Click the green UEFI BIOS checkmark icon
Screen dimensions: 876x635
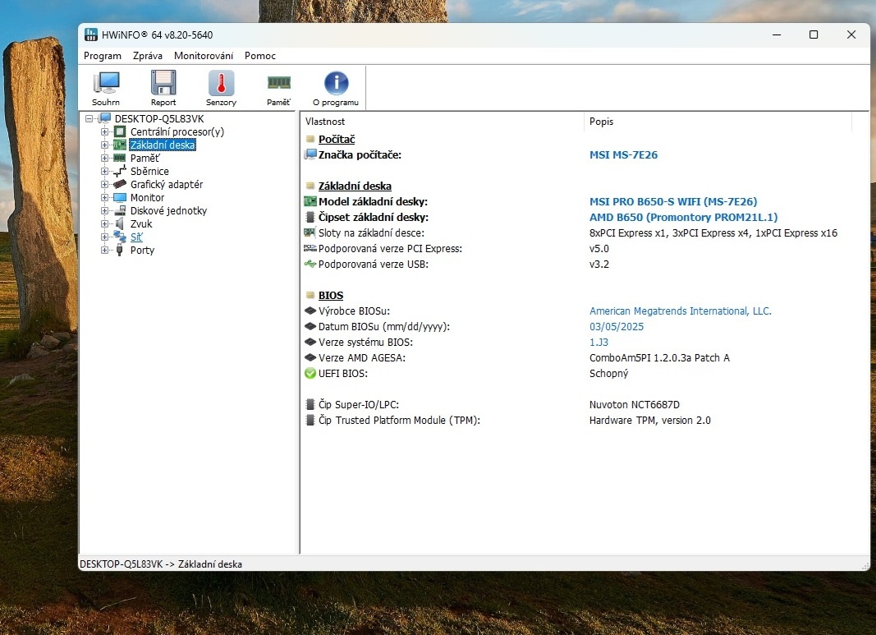(310, 374)
